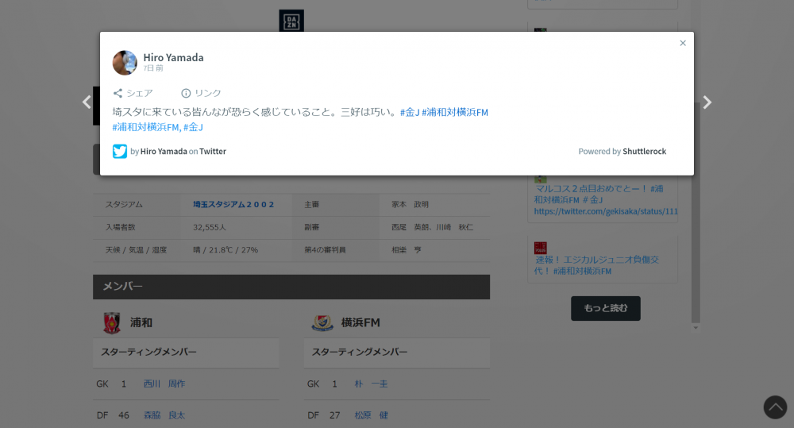Open Hiro Yamada's profile avatar
The height and width of the screenshot is (428, 794).
pos(125,63)
